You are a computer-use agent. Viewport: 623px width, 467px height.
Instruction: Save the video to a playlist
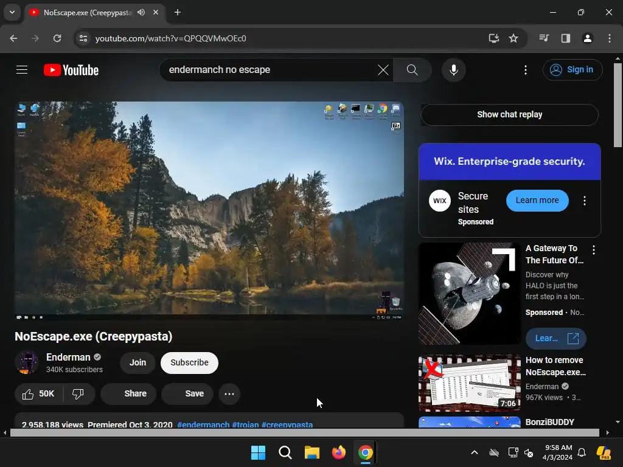point(187,394)
